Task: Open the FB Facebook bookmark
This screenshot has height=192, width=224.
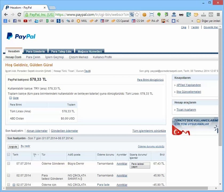Action: (17, 21)
